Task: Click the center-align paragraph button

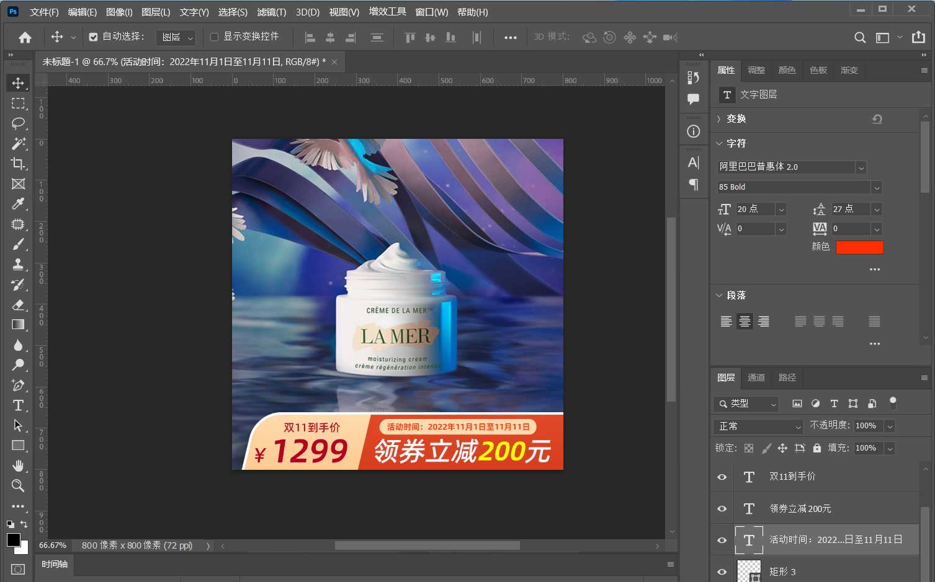Action: pos(745,321)
